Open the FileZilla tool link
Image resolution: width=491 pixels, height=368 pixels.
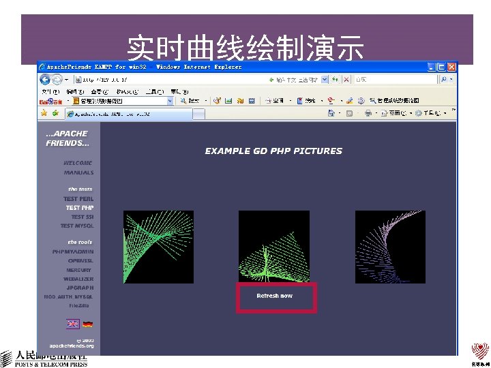pos(79,305)
